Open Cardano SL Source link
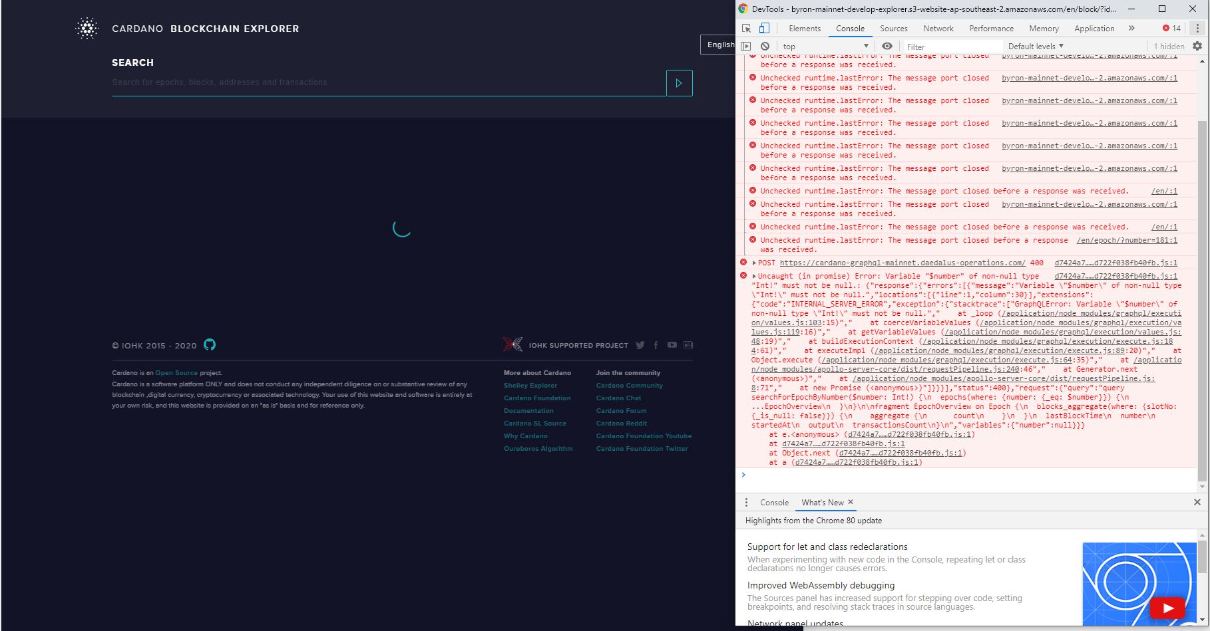The height and width of the screenshot is (631, 1210). (x=535, y=424)
